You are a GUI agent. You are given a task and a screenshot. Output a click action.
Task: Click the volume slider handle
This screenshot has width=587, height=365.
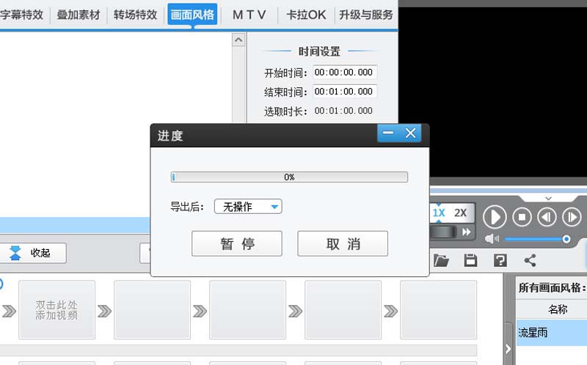pos(566,239)
